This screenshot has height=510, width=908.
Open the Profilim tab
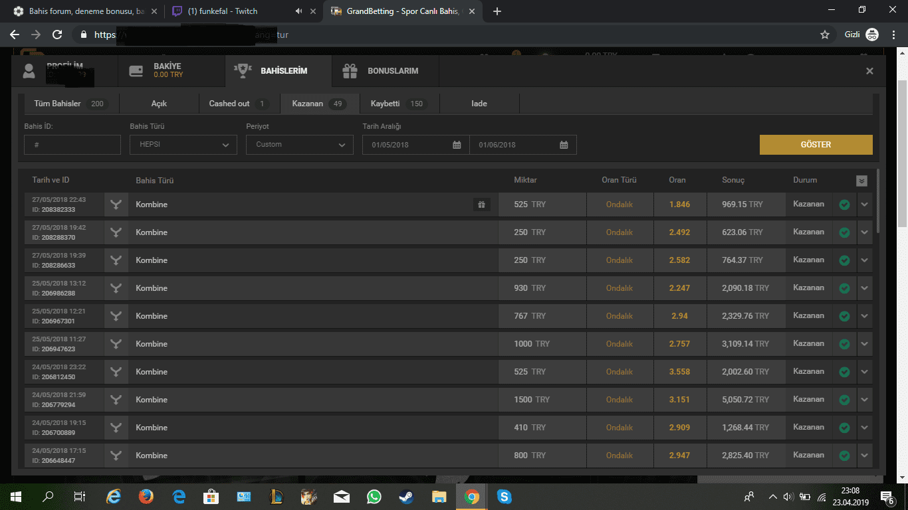[64, 70]
